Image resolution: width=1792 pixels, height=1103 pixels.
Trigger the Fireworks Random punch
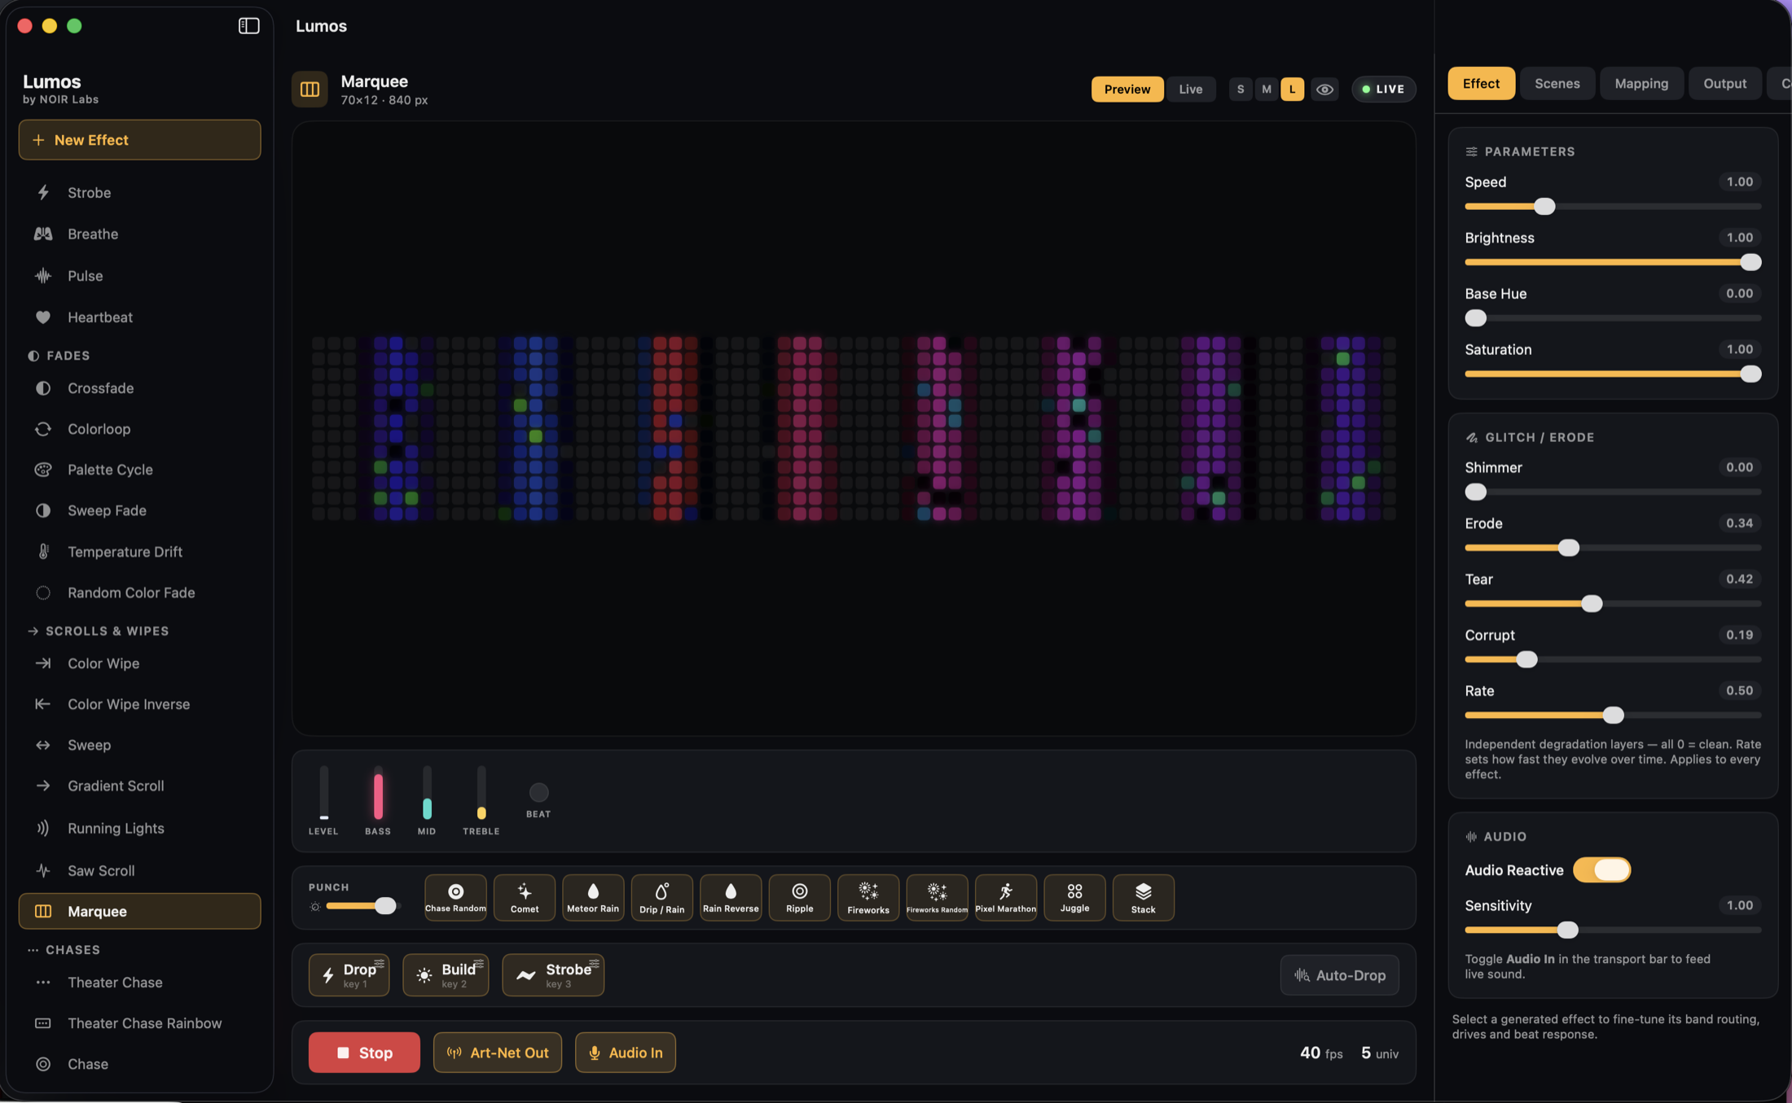(937, 897)
